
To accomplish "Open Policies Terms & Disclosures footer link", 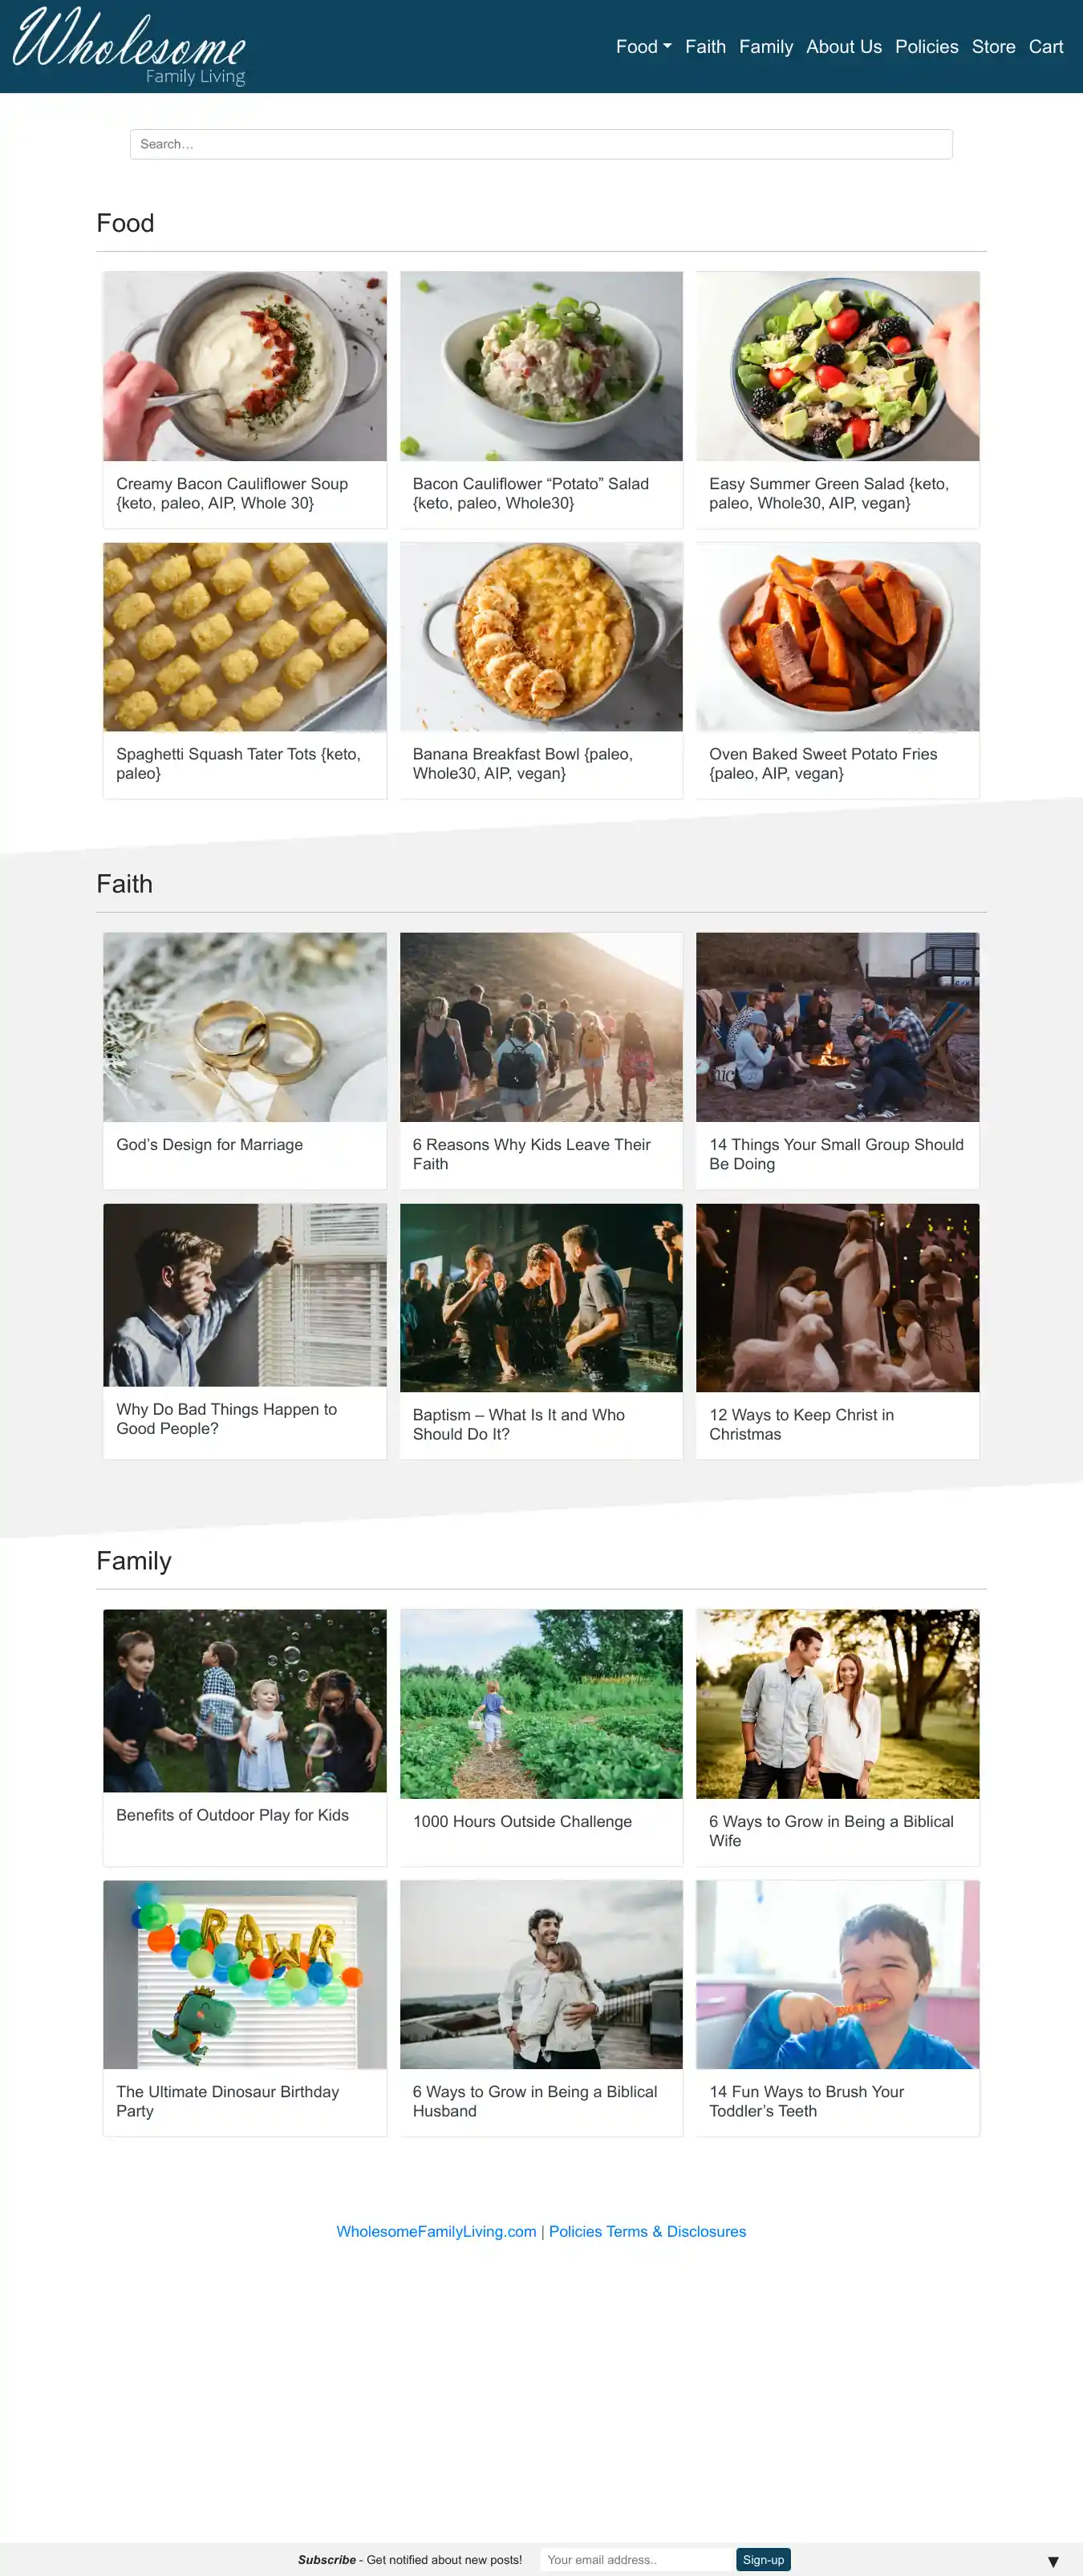I will coord(647,2231).
